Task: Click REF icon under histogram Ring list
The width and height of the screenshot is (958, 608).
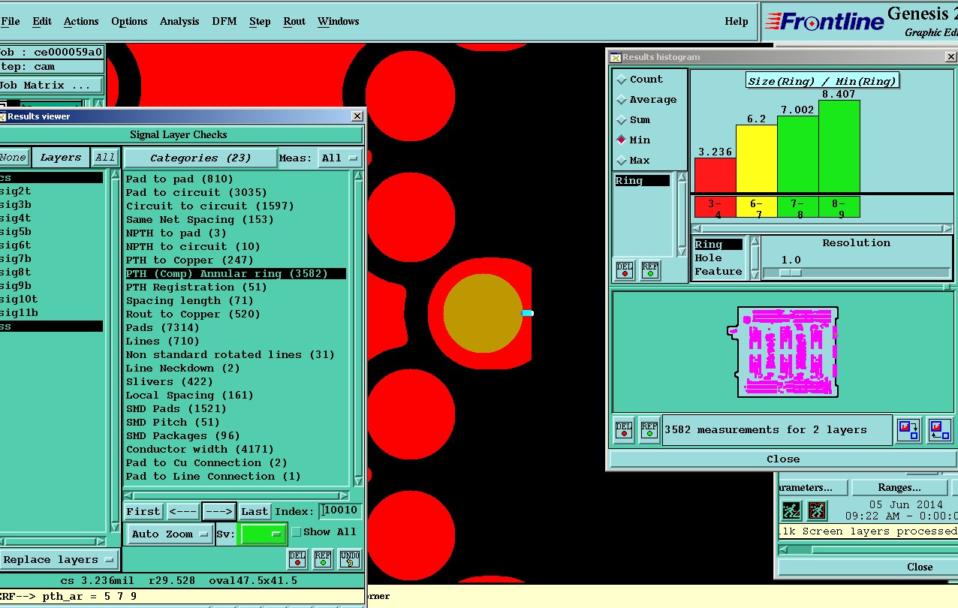Action: click(x=649, y=270)
